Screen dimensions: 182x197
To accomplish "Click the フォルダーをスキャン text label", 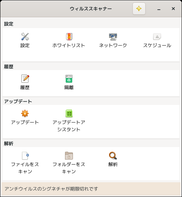I will point(69,168).
